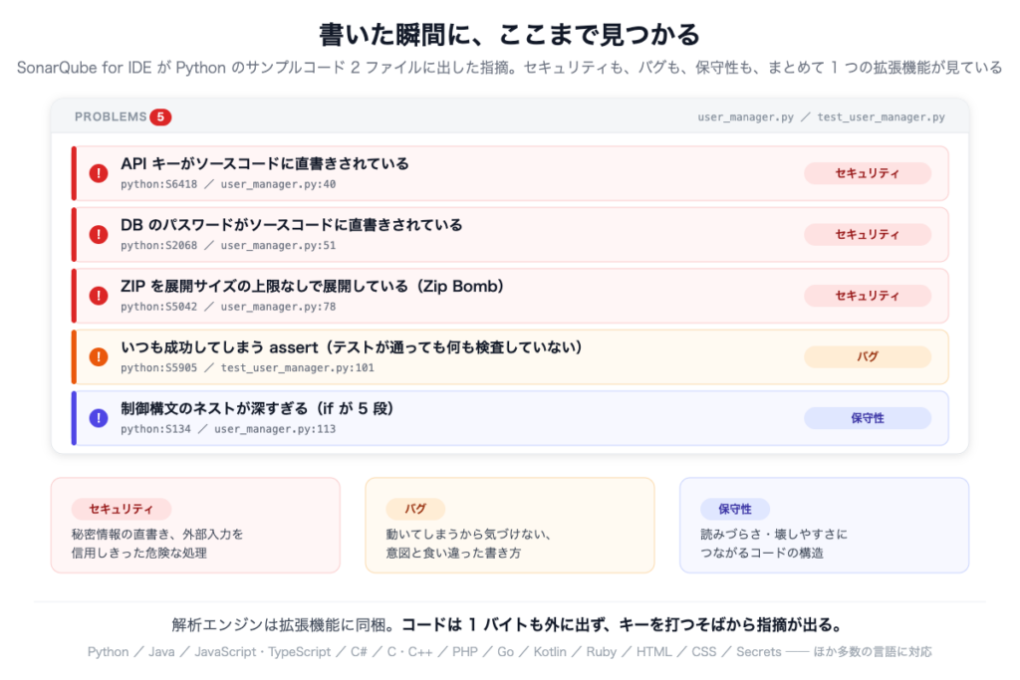This screenshot has width=1020, height=680.
Task: Click the red error icon for DB のパスワード issue
Action: [99, 234]
